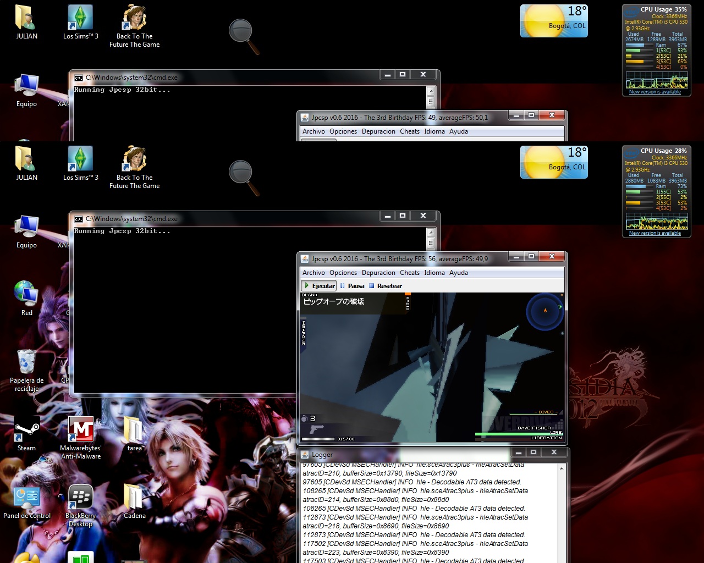Click New version link under CPU Usage 35%
This screenshot has width=704, height=563.
point(655,92)
